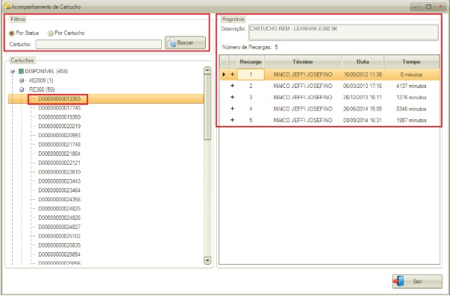This screenshot has height=296, width=450.
Task: Sort by the Técnico column header
Action: (303, 62)
